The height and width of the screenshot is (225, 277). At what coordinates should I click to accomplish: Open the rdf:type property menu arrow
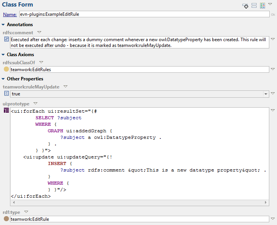point(26,212)
